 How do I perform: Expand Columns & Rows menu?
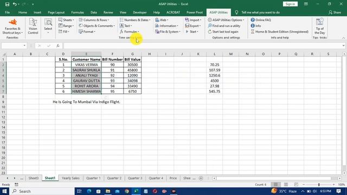94,20
